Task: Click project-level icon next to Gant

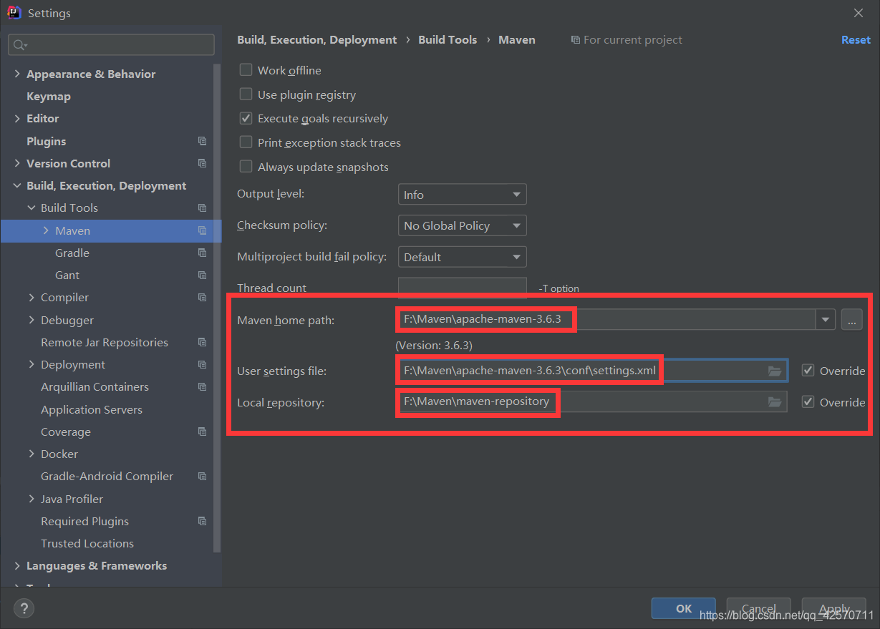Action: (203, 275)
